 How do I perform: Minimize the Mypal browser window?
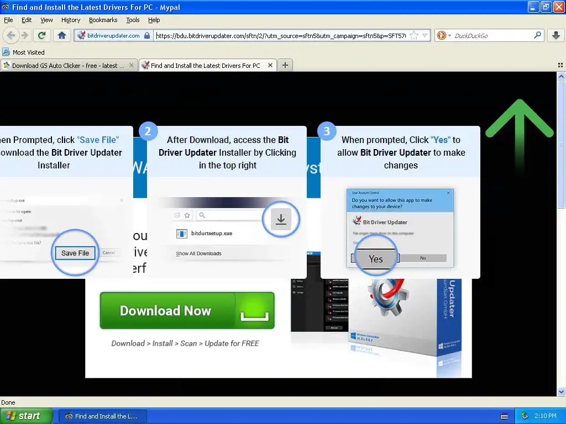(x=533, y=7)
